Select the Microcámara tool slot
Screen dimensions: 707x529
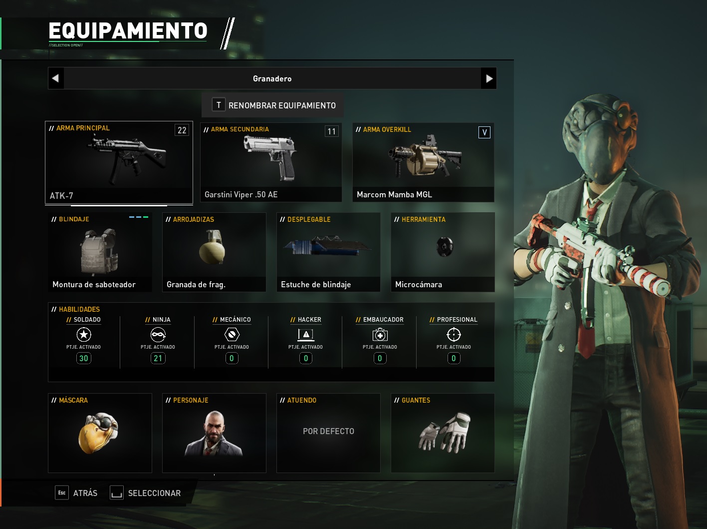click(x=443, y=252)
